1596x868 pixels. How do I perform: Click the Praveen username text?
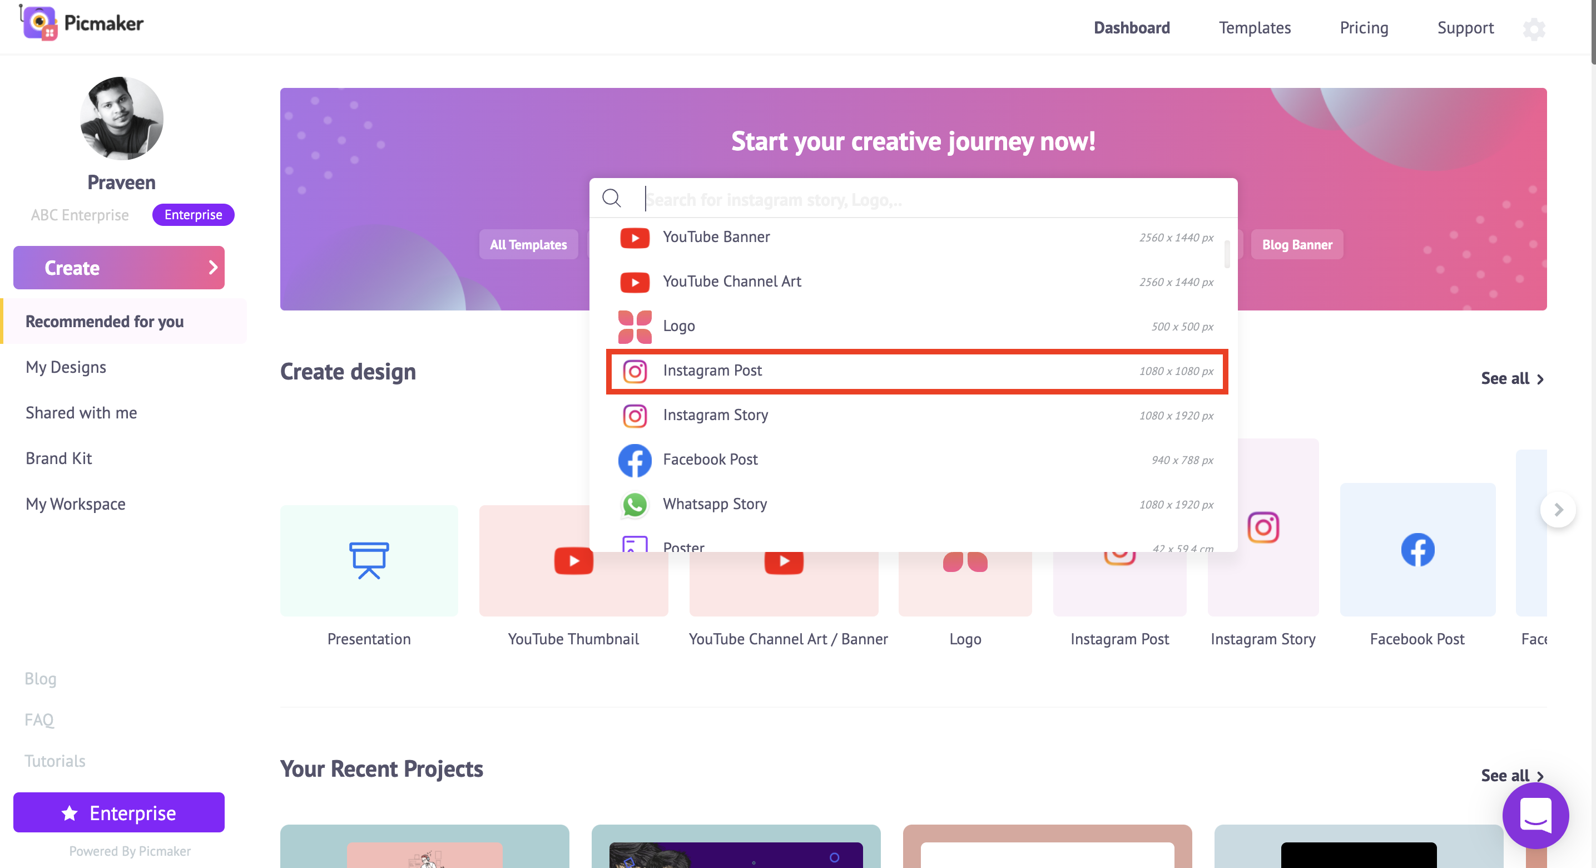coord(121,183)
